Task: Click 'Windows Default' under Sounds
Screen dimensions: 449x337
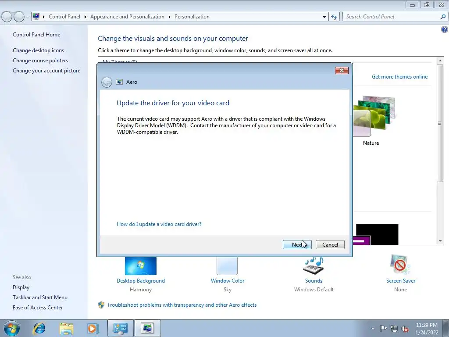Action: click(314, 290)
